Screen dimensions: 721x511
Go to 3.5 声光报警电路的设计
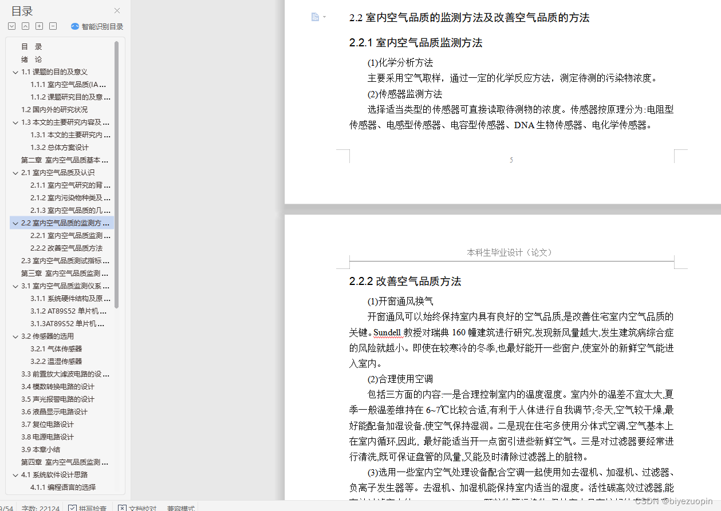click(58, 399)
